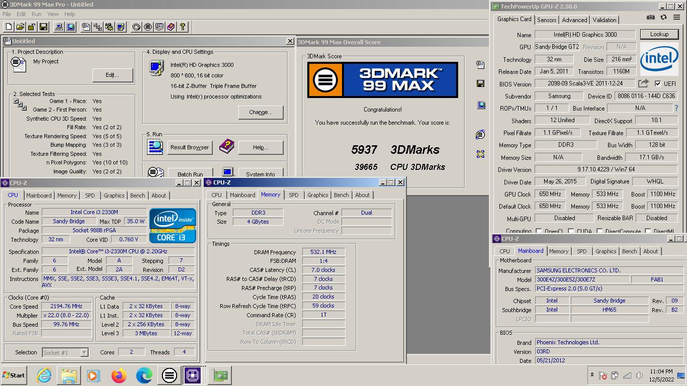
Task: Click the GPU-Z graphics card taskbar icon
Action: click(x=220, y=375)
